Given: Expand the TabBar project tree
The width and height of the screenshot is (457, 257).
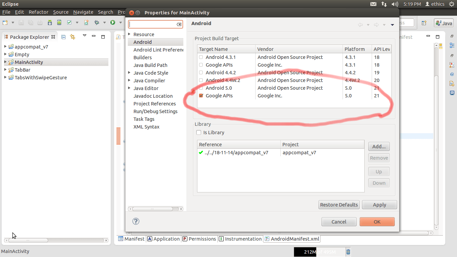Looking at the screenshot, I should click(x=5, y=70).
